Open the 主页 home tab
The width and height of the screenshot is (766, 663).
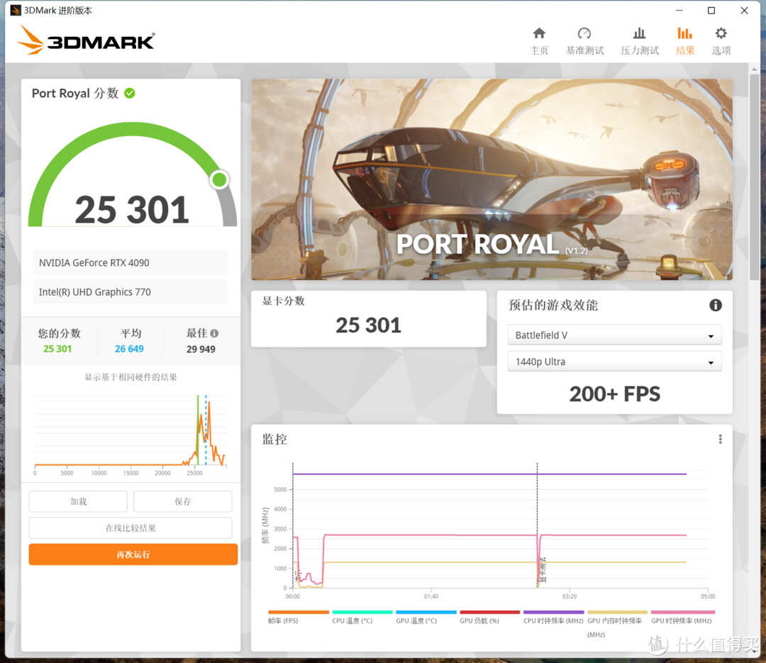click(x=539, y=41)
